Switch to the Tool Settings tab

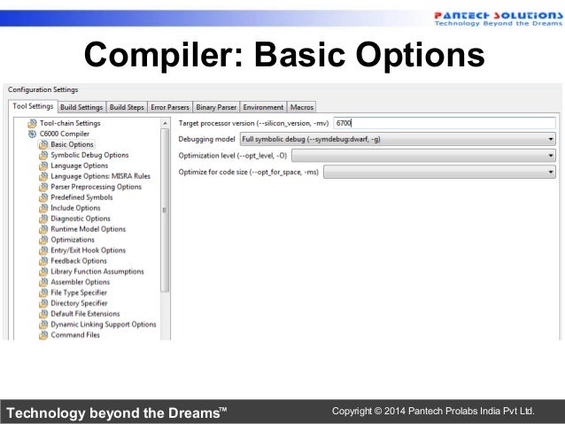(33, 106)
